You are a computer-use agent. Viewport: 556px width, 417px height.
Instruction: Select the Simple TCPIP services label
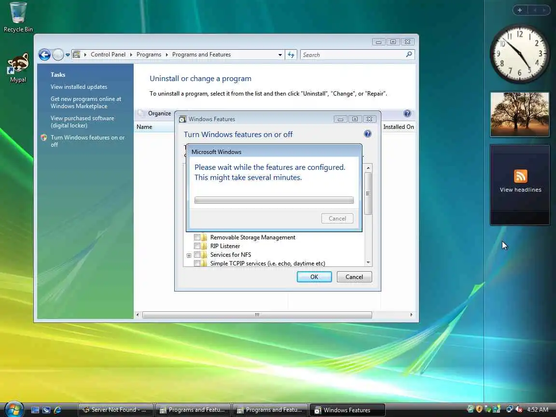[268, 263]
